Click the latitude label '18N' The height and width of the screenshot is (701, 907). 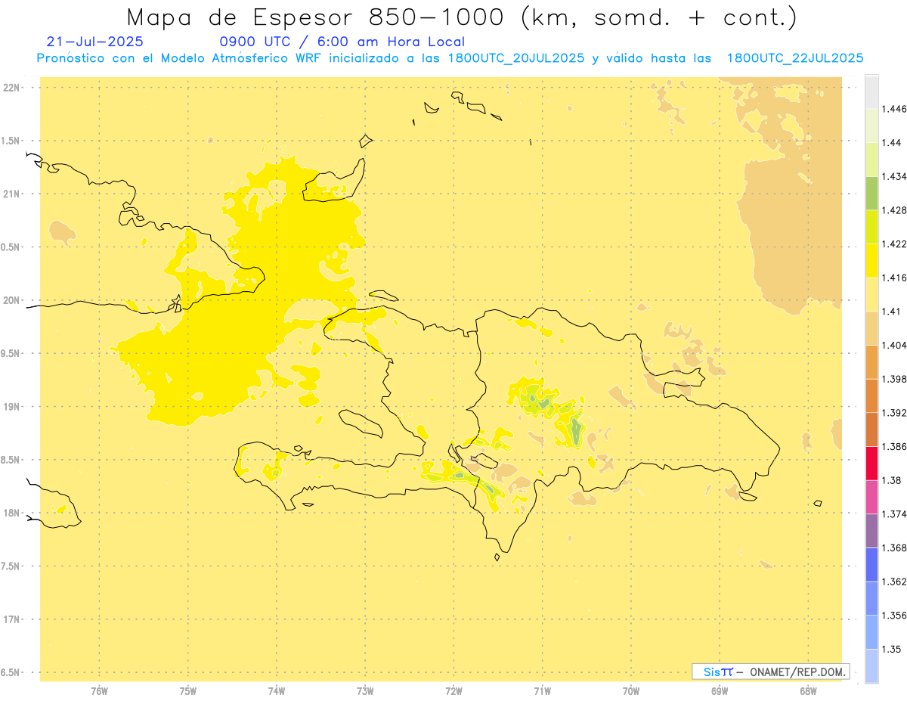11,513
